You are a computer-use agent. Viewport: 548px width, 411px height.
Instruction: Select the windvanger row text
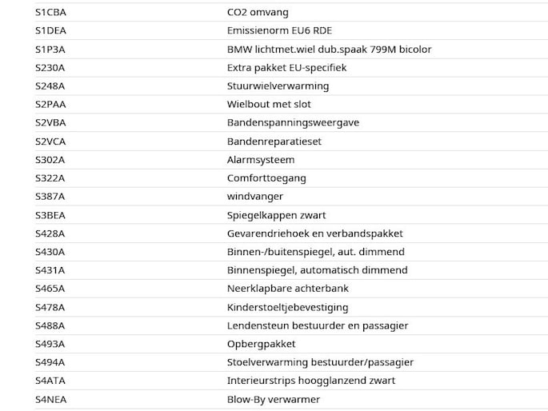[x=254, y=197]
